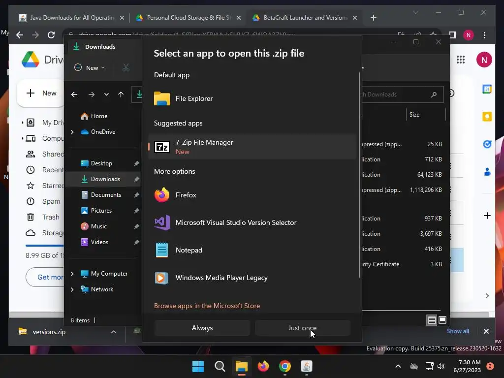This screenshot has width=504, height=378.
Task: Click the Just once button
Action: pyautogui.click(x=303, y=328)
